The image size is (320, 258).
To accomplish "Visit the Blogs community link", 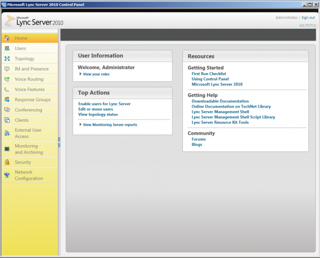I will (x=196, y=145).
